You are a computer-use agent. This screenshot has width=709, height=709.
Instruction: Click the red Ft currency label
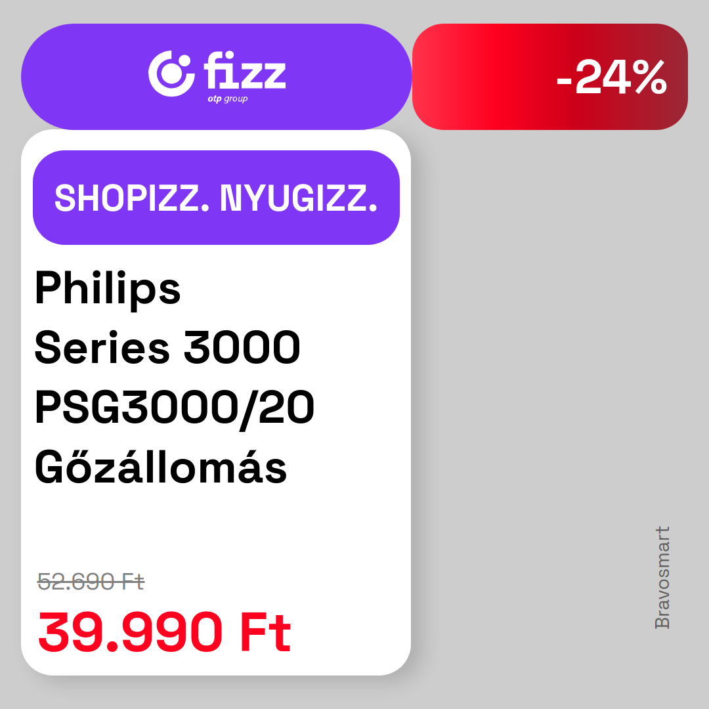[265, 632]
